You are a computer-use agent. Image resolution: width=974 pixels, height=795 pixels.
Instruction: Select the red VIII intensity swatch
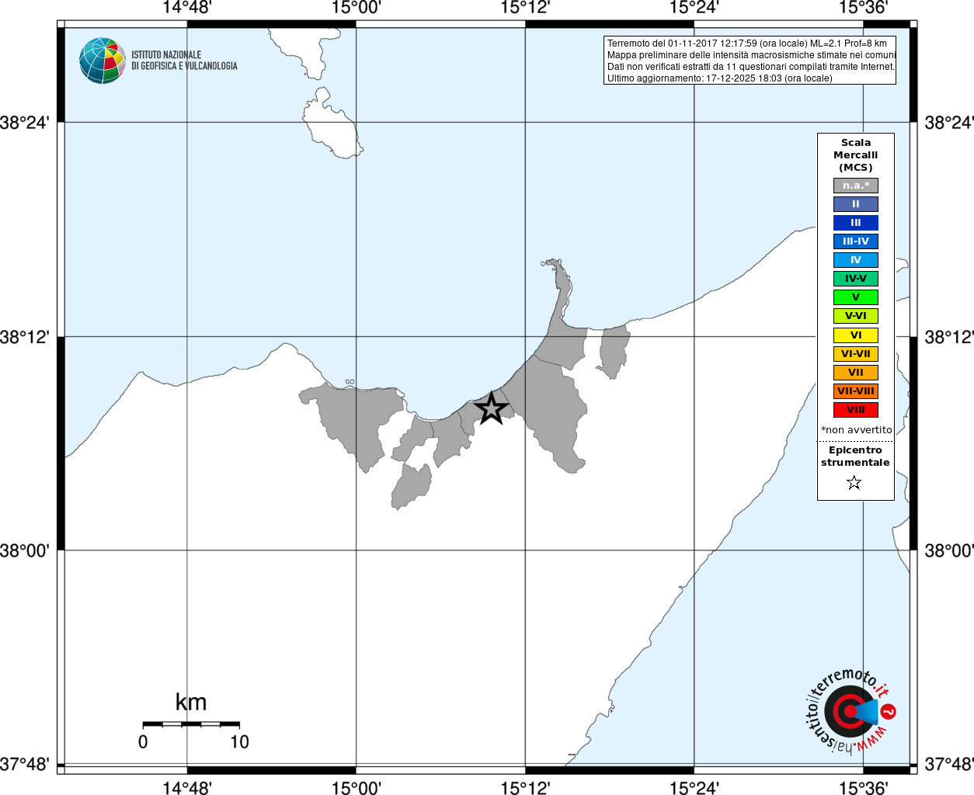point(856,410)
